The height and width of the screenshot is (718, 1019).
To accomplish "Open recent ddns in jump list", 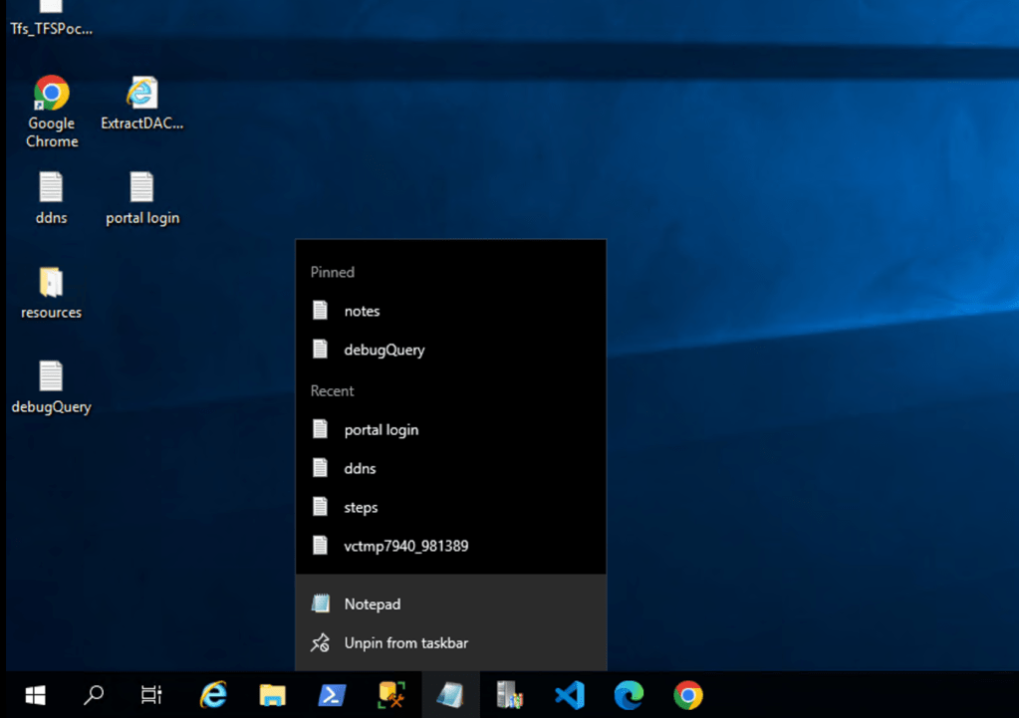I will click(450, 468).
